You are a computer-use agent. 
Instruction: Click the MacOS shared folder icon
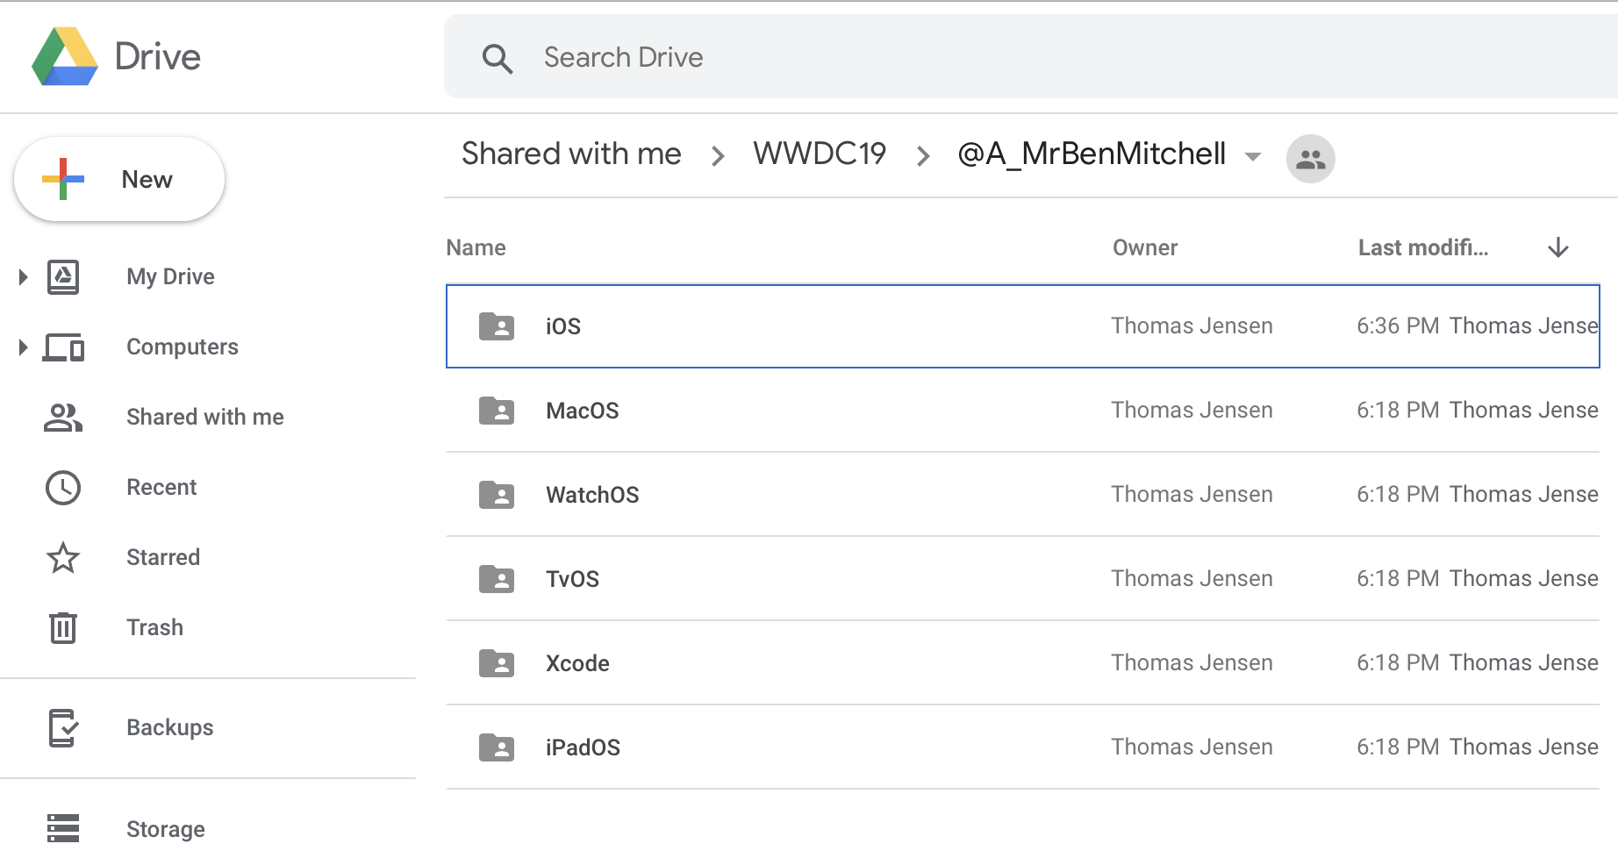(497, 411)
